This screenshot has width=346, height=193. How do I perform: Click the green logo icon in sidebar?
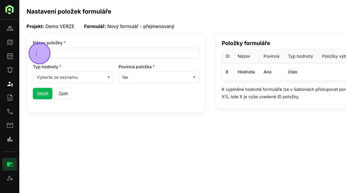10,10
